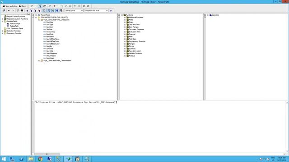Viewport: 289px width, 162px height.
Task: Select the PicturePath formula in the tree
Action: (x=14, y=26)
